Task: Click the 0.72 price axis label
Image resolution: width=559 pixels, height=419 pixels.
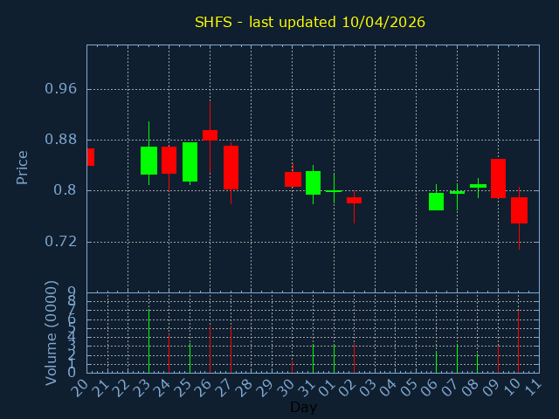Action: point(60,241)
